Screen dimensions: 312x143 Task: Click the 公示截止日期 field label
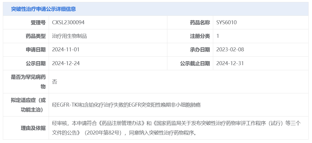[x=195, y=63]
